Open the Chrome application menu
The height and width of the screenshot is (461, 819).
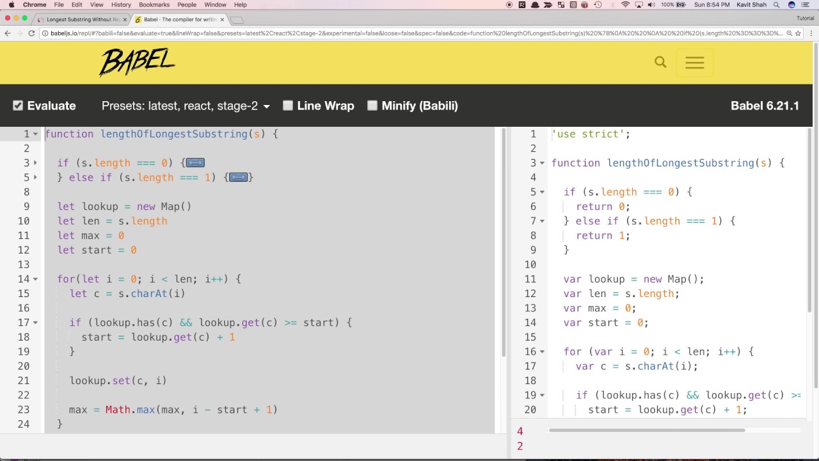coord(35,4)
